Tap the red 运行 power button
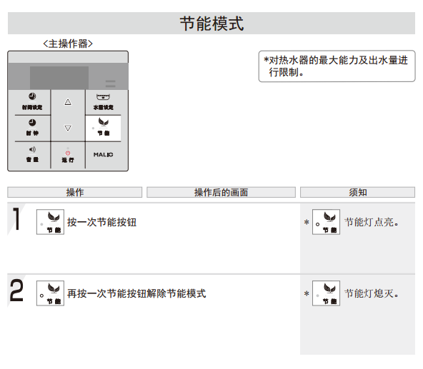423x369 pixels. pyautogui.click(x=68, y=156)
